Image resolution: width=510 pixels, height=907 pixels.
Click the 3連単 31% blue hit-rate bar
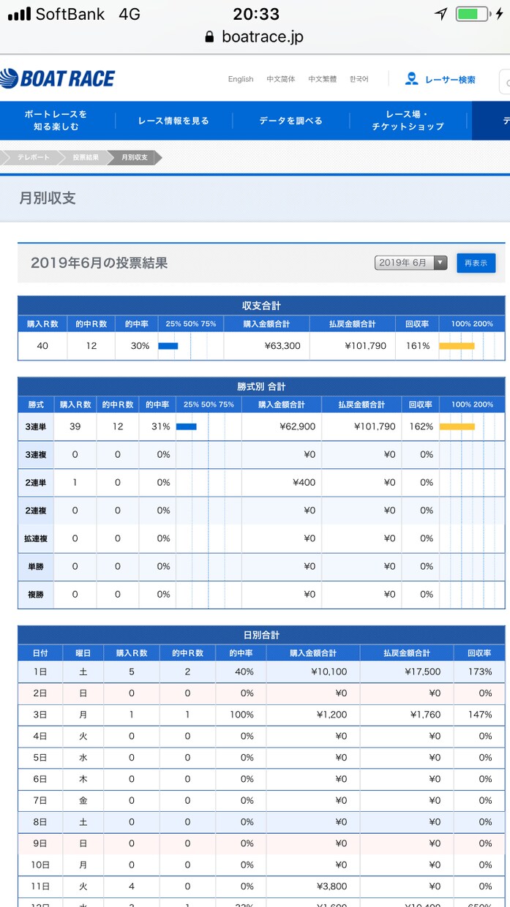(187, 426)
